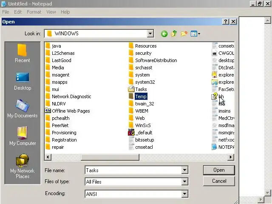Viewport: 272px width, 204px height.
Task: Select the Offline Web Pages folder
Action: pos(67,111)
